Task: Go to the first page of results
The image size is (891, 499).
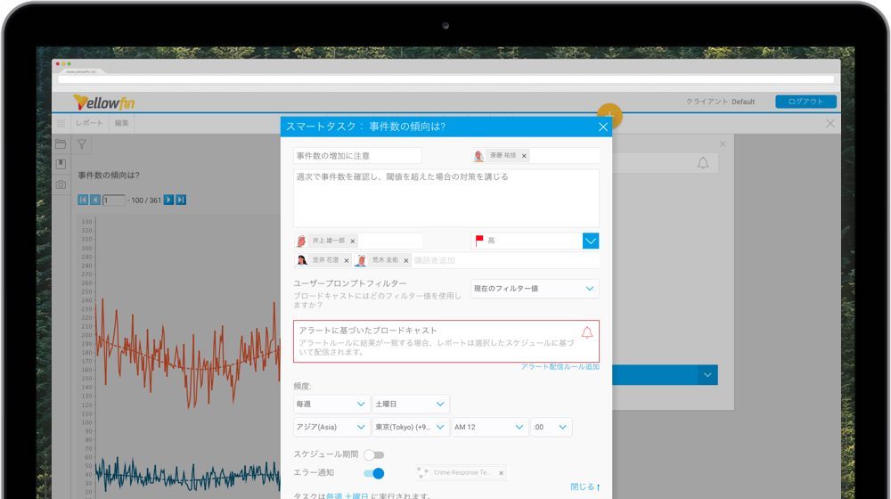Action: point(83,200)
